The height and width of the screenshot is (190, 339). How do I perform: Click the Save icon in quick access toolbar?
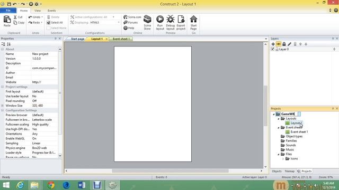[x=9, y=4]
